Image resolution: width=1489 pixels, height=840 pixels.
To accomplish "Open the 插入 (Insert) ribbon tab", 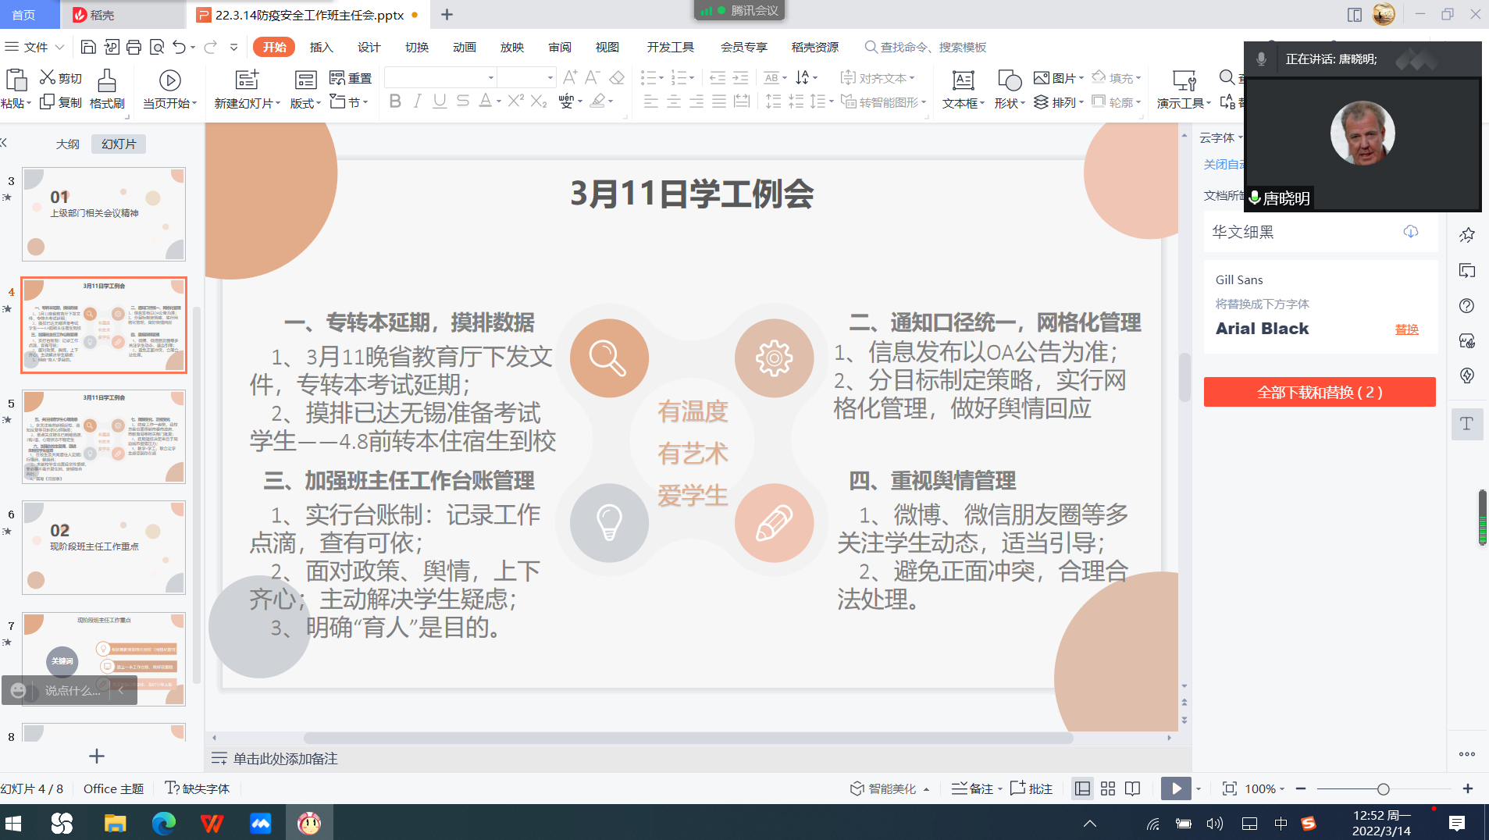I will coord(321,48).
